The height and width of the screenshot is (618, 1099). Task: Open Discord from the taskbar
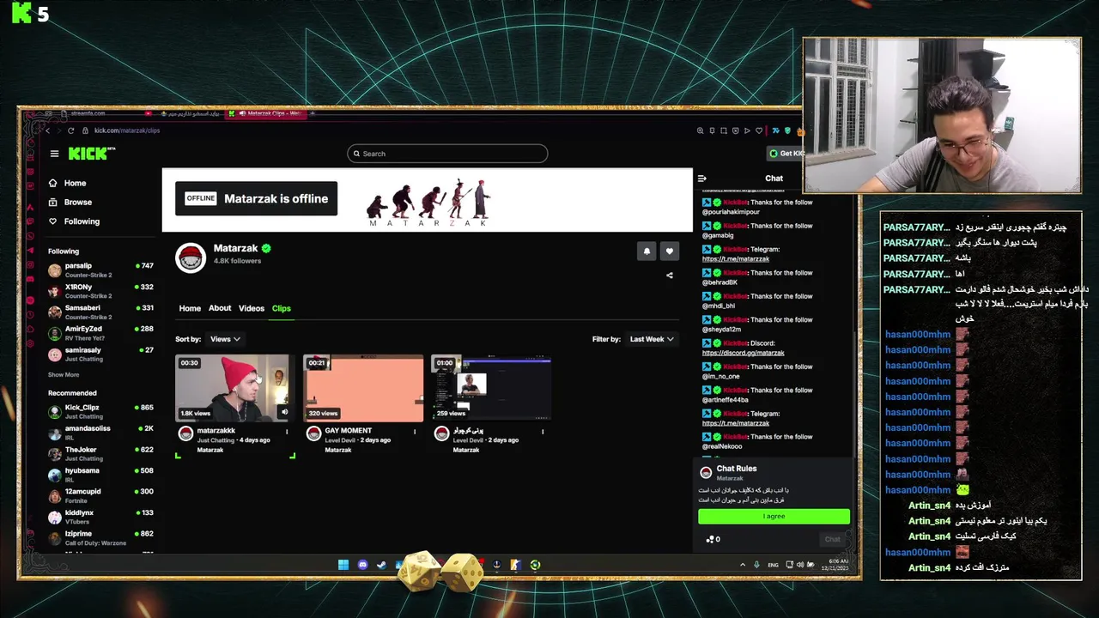click(x=362, y=565)
